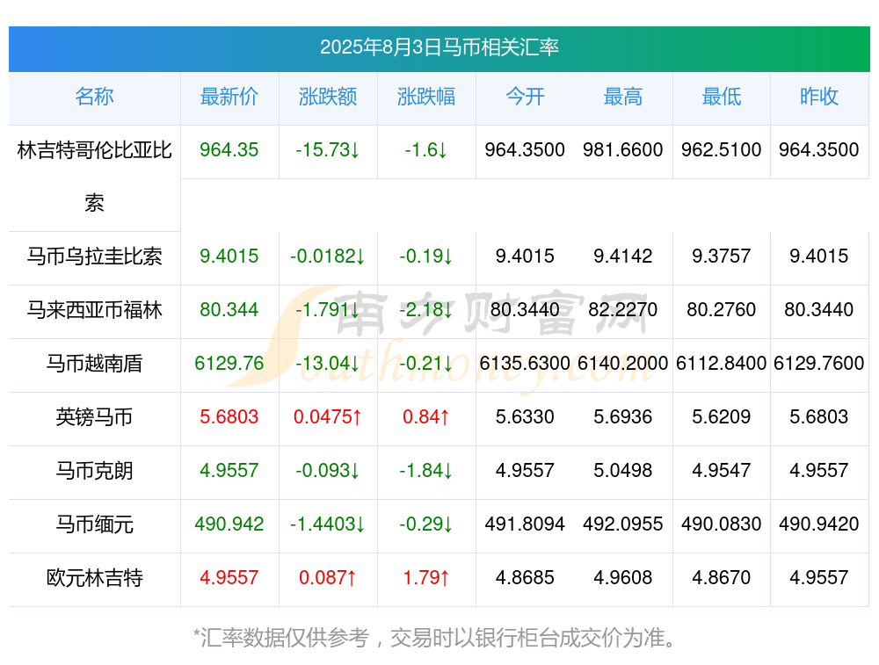Click the row name 林吉特哥伦比亚比索
Viewport: 879px width, 665px height.
[x=94, y=177]
